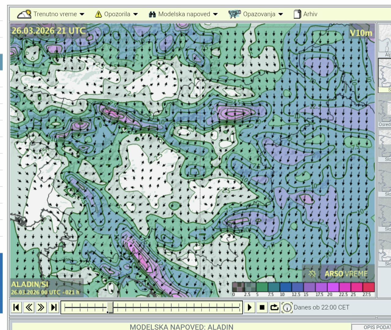391x330 pixels.
Task: Step forward one forecast frame
Action: [41, 307]
